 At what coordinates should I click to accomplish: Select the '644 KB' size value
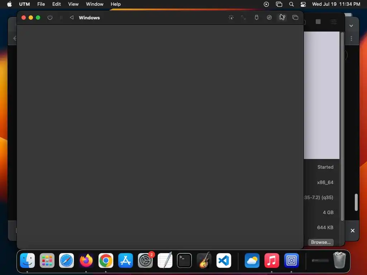pos(325,227)
